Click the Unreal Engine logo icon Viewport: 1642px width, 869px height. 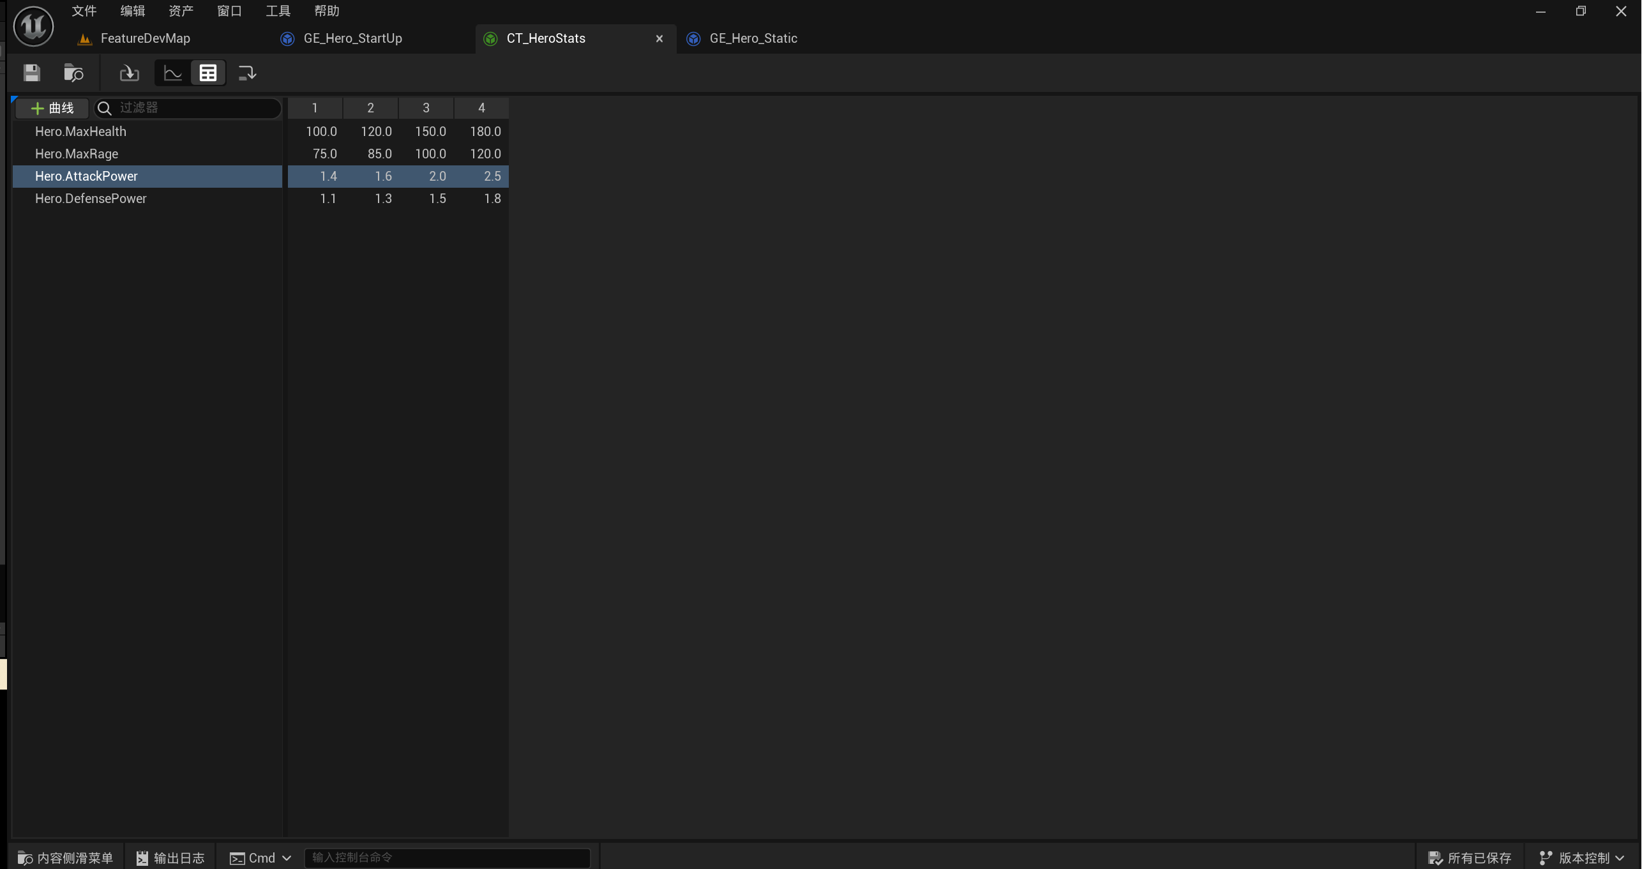tap(33, 26)
